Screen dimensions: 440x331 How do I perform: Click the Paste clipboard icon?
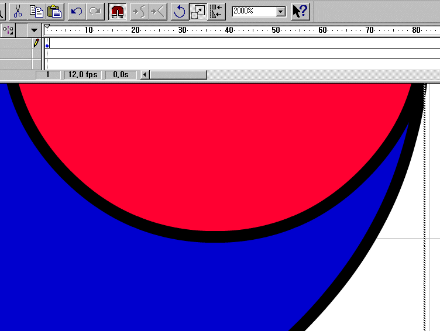[55, 12]
